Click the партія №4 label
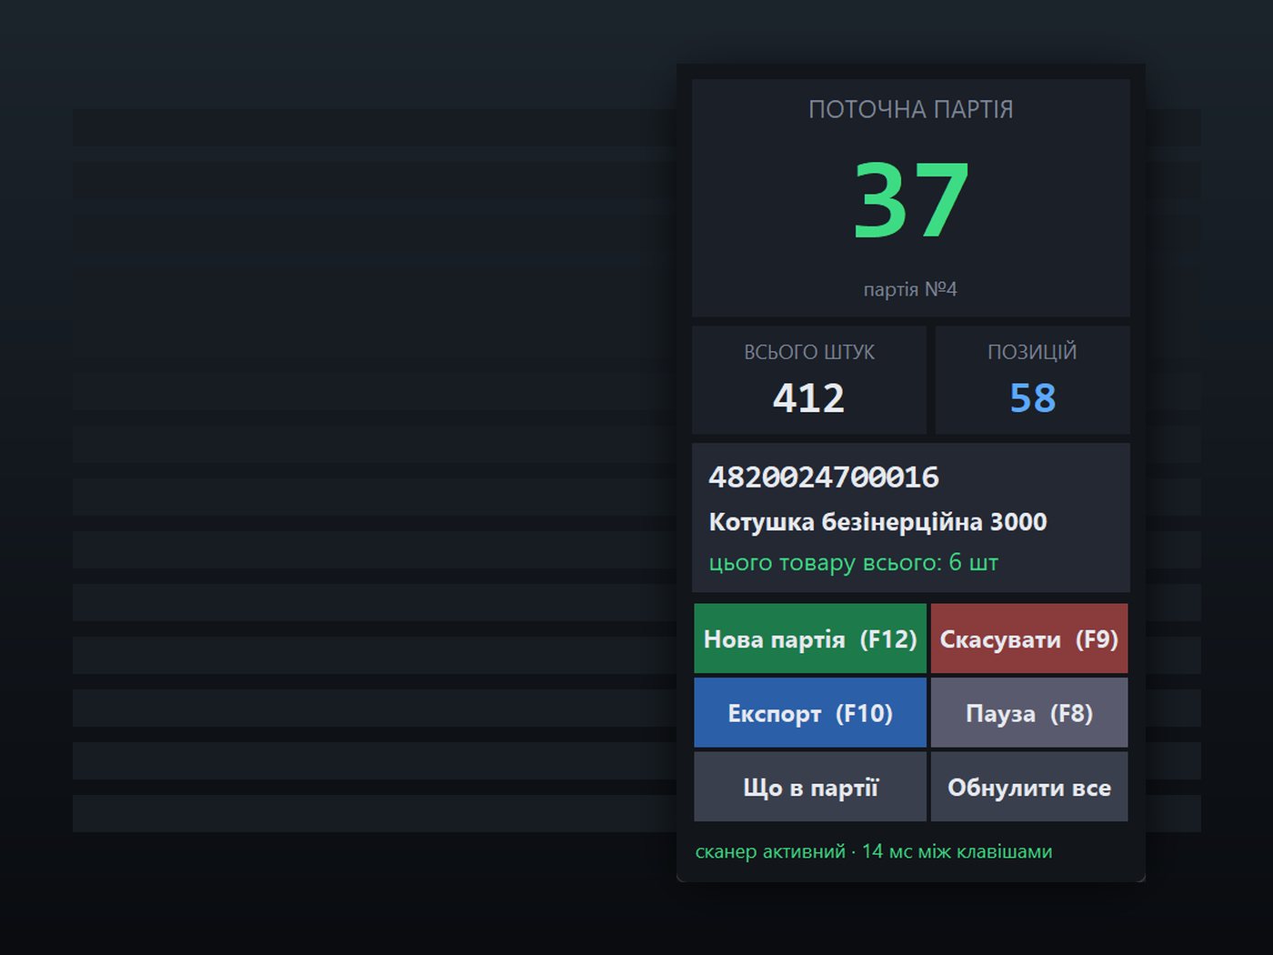Viewport: 1273px width, 955px height. (x=910, y=289)
